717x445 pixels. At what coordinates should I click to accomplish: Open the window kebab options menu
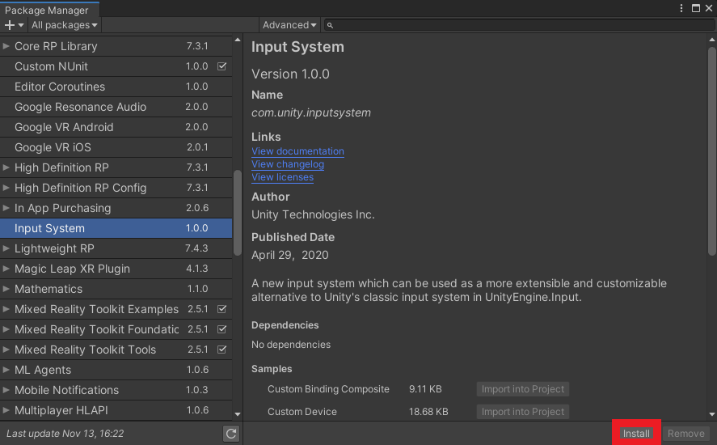click(x=683, y=8)
